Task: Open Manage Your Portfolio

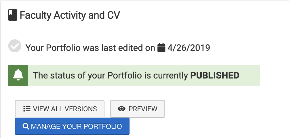Action: (72, 126)
